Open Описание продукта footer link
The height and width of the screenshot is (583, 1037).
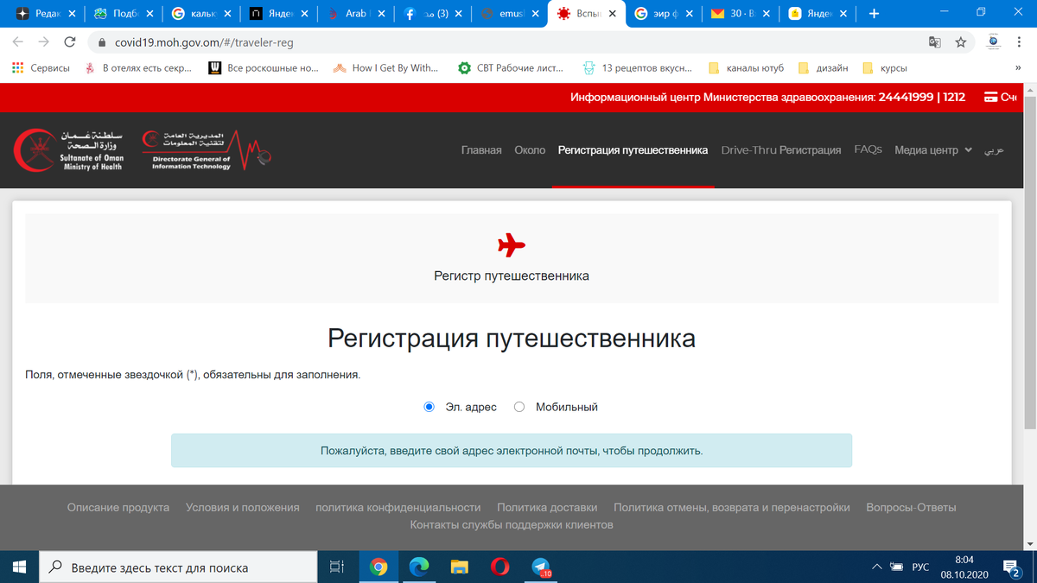tap(118, 508)
